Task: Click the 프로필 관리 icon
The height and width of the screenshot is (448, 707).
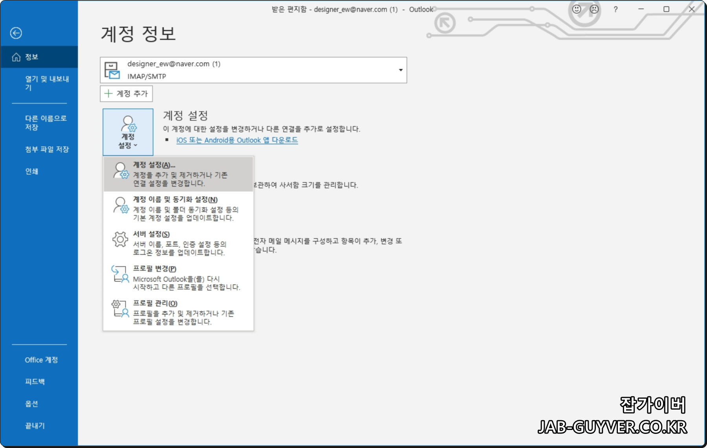Action: pos(120,308)
